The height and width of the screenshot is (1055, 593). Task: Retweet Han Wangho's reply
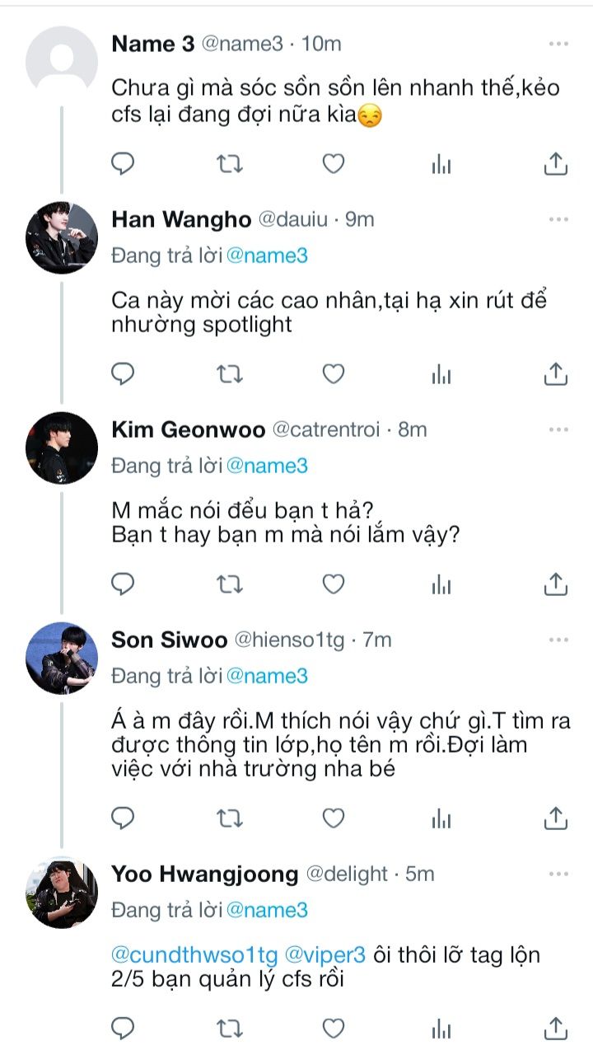point(229,374)
